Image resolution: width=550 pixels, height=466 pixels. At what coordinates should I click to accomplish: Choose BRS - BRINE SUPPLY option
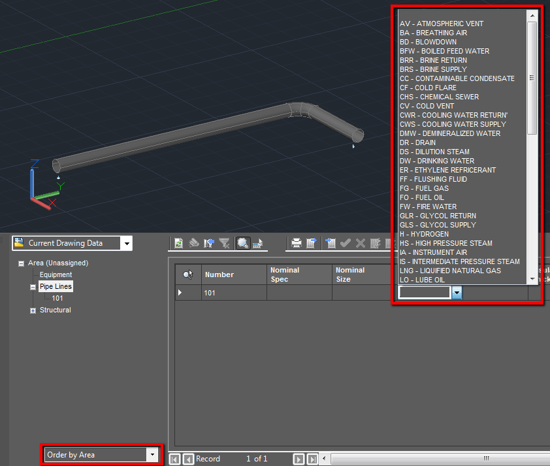433,69
